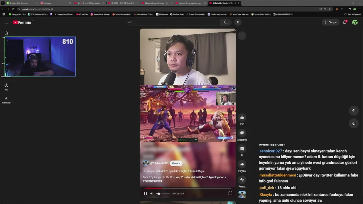Open the bookmarks bar apps grid

click(3, 14)
